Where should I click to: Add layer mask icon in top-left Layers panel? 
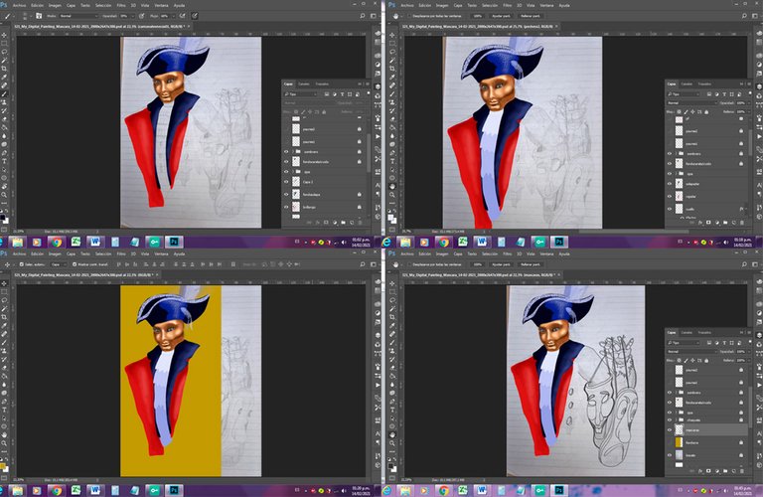tap(326, 223)
